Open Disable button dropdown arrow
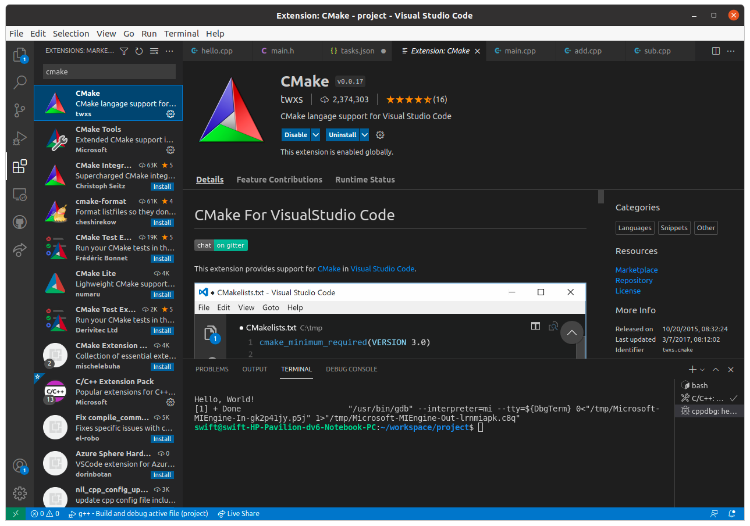 (x=315, y=135)
